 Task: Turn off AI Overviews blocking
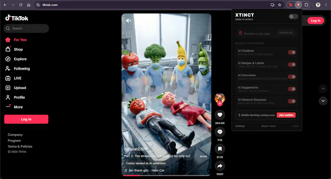[292, 77]
